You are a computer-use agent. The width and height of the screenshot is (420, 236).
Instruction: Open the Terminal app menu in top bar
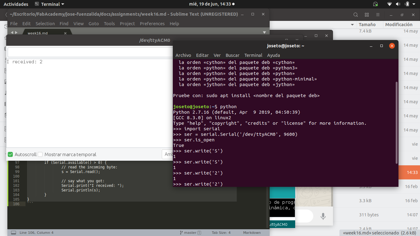[50, 4]
